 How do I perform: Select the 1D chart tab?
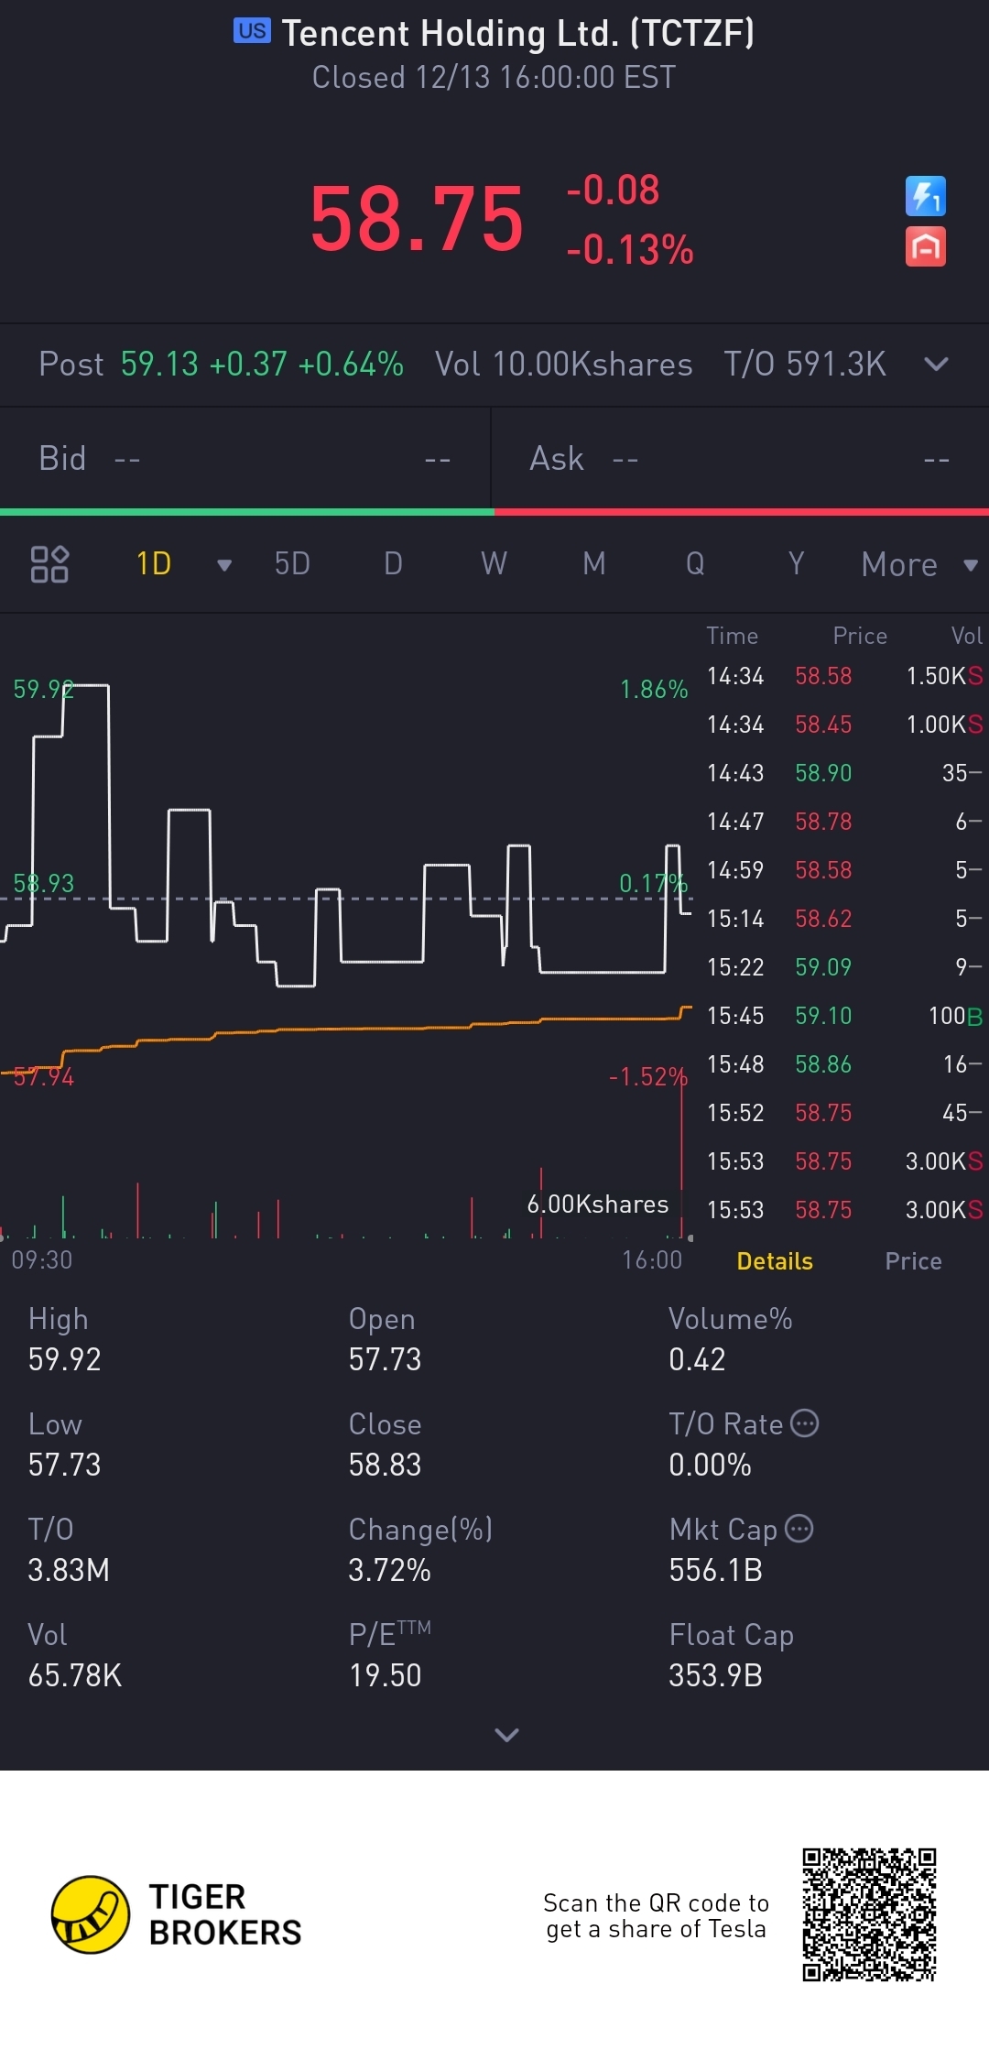[154, 563]
